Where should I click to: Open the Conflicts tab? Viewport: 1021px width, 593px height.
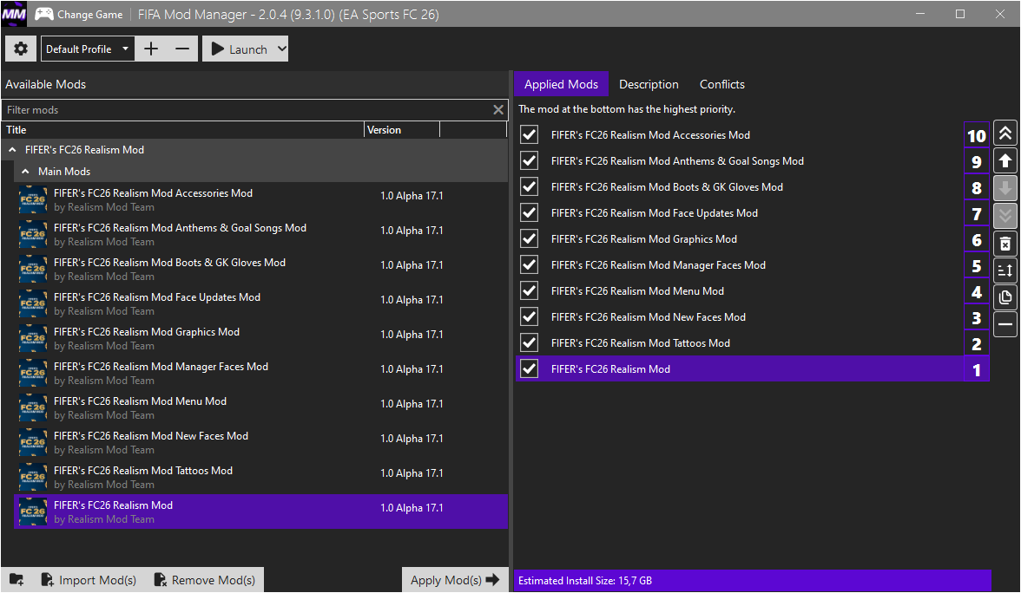coord(721,84)
